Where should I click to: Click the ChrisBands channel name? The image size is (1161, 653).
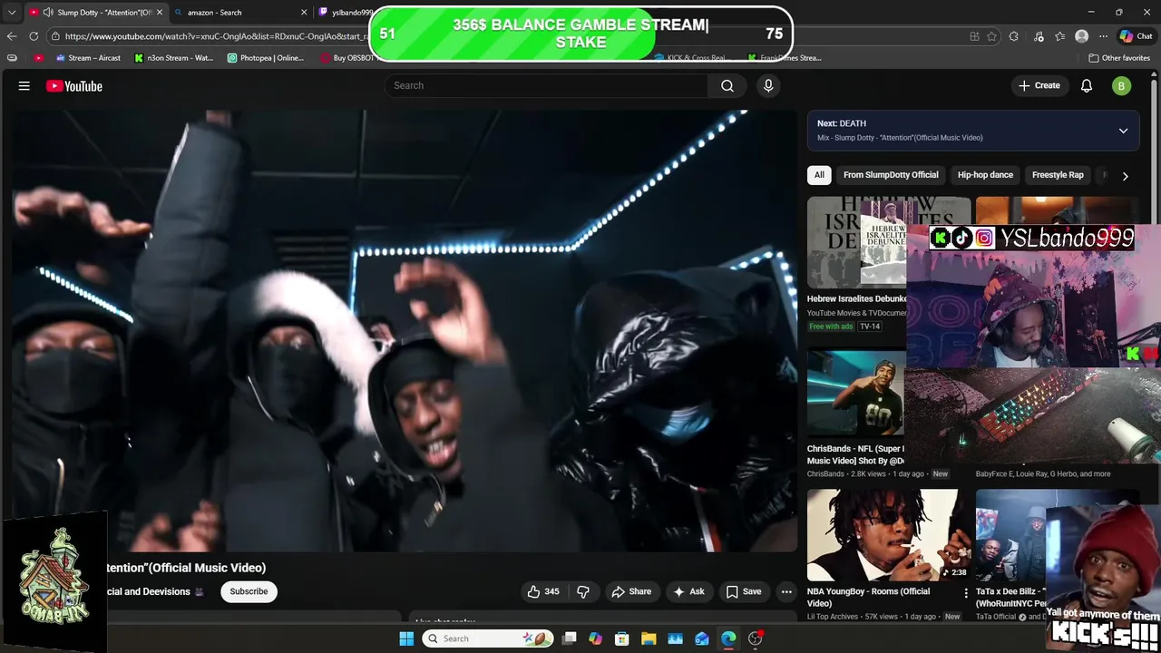click(825, 473)
